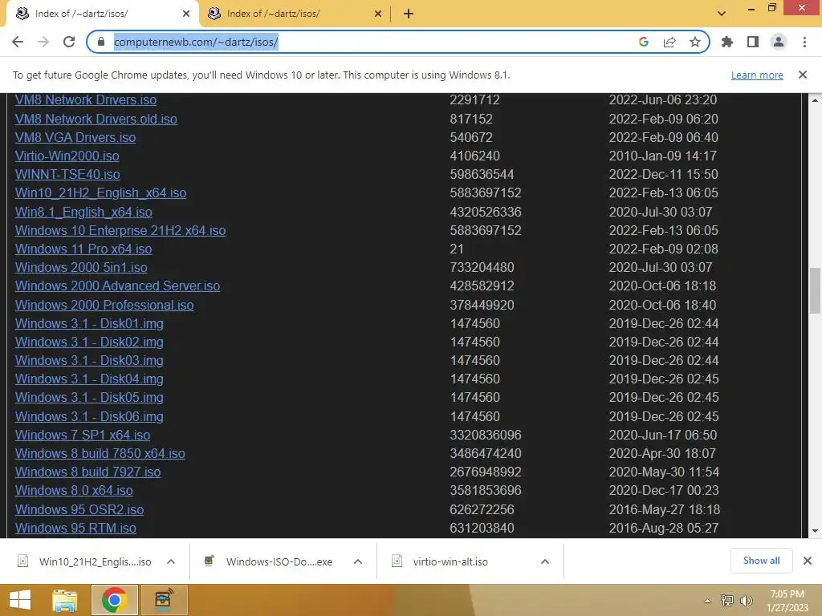Close the second Index of /~dartz/isos/ tab
Screen dimensions: 822x616
click(378, 14)
